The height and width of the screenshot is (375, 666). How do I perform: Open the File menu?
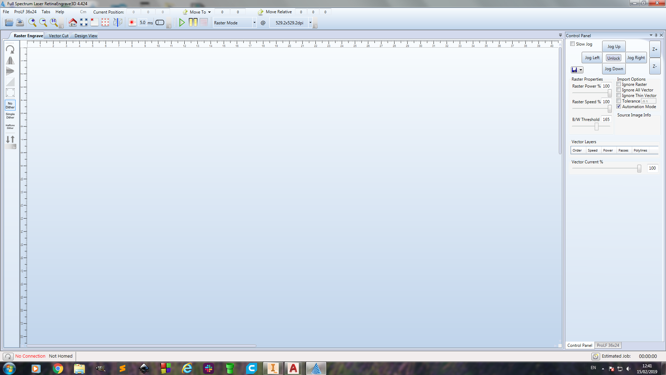6,12
